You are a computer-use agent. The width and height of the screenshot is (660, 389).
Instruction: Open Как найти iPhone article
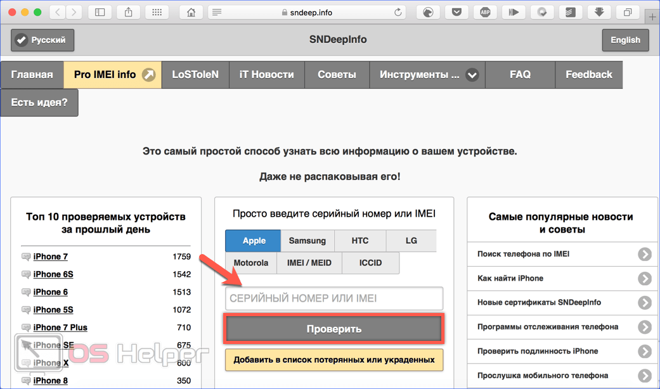pos(563,278)
